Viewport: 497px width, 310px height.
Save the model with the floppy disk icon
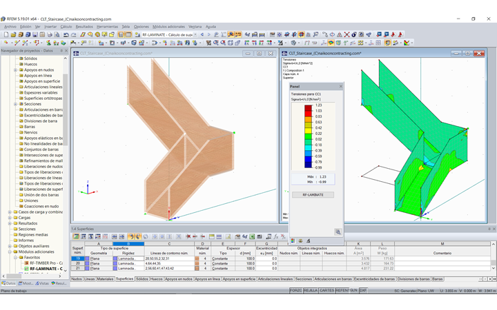35,34
